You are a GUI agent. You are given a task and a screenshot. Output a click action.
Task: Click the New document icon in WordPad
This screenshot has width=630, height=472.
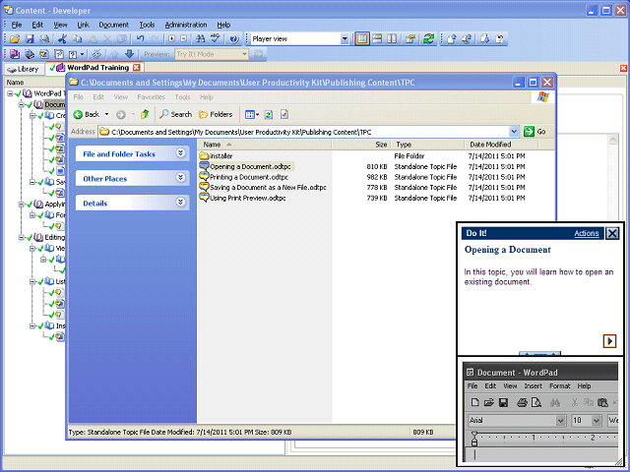click(474, 402)
